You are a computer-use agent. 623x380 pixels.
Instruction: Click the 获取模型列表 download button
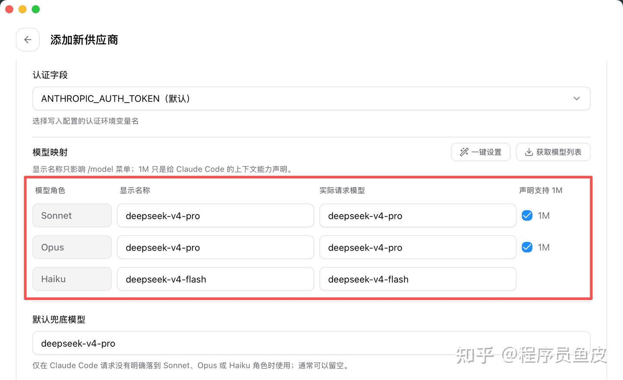(x=553, y=152)
